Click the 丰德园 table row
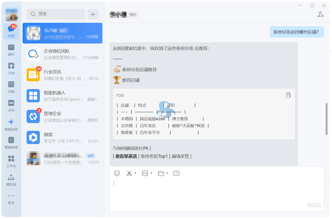This screenshot has height=219, width=332. pyautogui.click(x=160, y=119)
